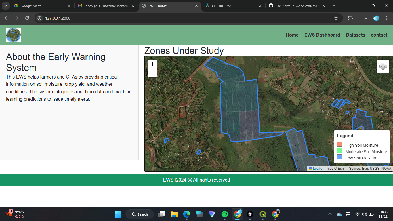Open the browser extensions puzzle icon

point(350,18)
